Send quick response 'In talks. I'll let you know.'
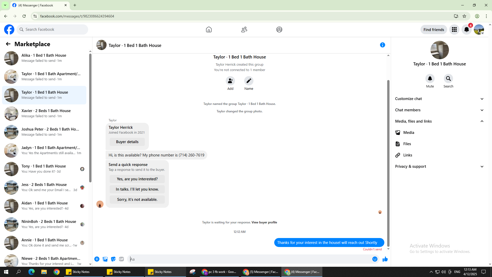492x277 pixels. pos(137,189)
